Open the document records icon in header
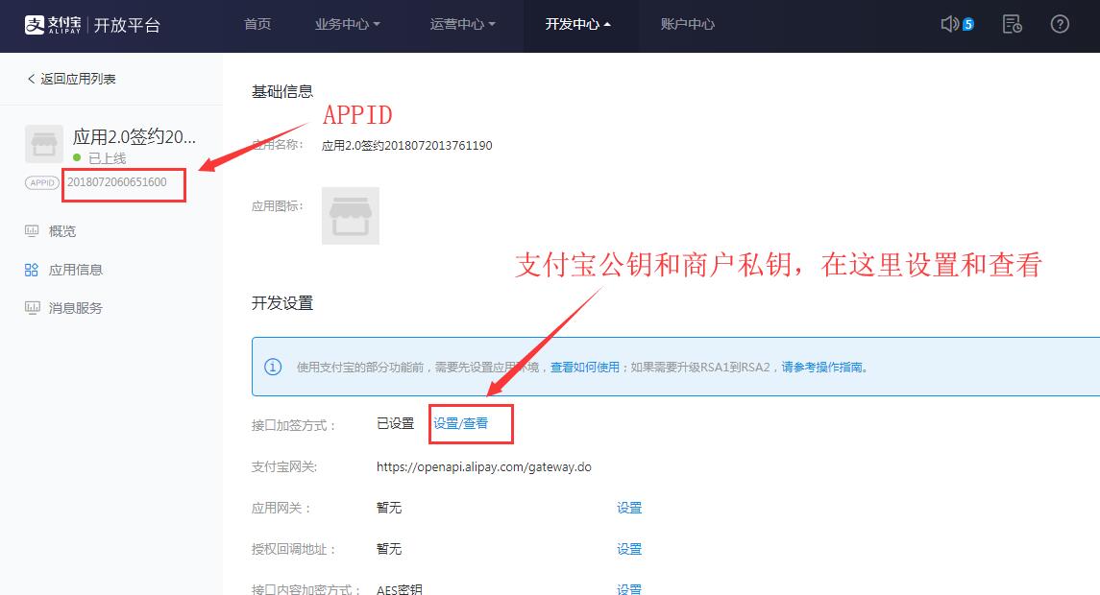 [x=1012, y=25]
